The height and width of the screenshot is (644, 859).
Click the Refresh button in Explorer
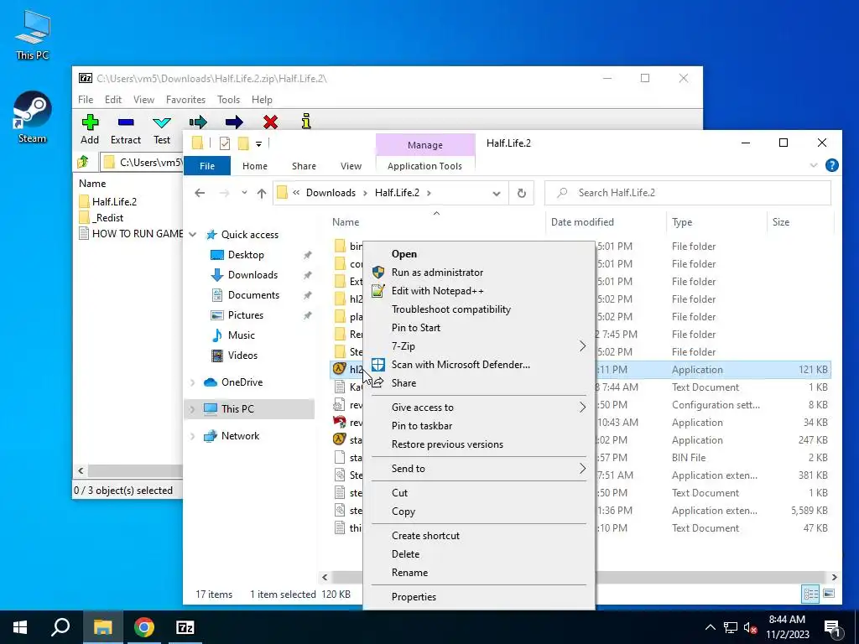coord(522,193)
